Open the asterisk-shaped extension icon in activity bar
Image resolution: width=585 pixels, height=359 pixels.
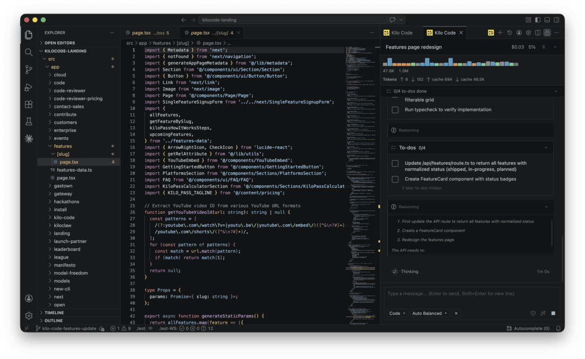point(28,139)
